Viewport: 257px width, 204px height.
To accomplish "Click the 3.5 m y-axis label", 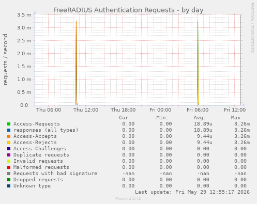I will [x=24, y=15].
